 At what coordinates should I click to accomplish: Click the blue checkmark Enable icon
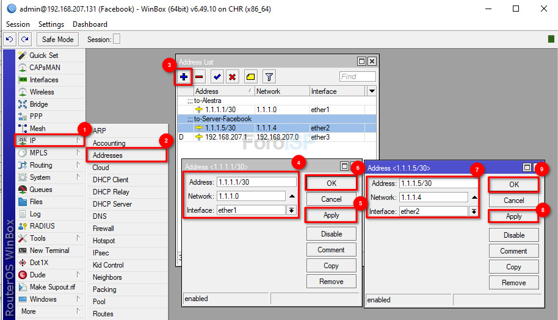tap(217, 77)
